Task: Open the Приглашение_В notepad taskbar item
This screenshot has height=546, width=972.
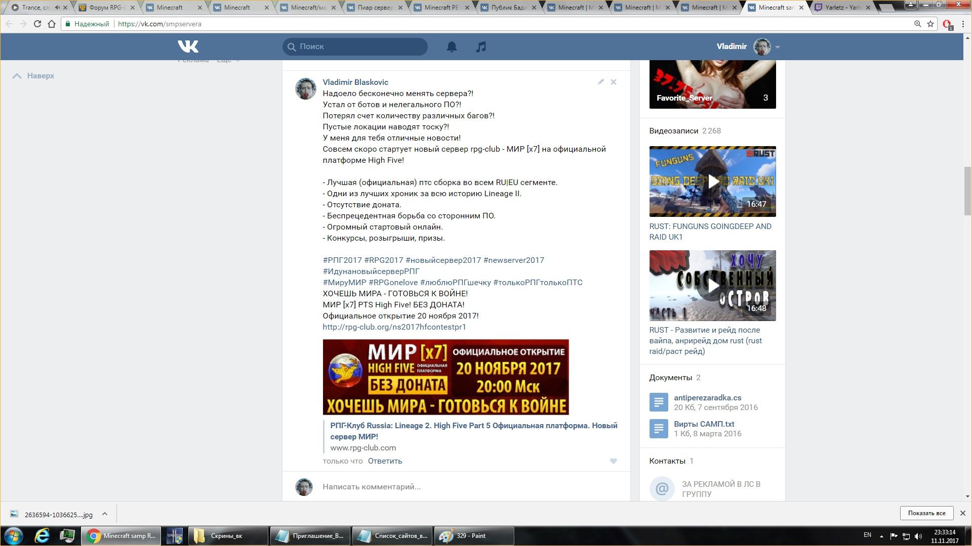Action: pyautogui.click(x=310, y=536)
